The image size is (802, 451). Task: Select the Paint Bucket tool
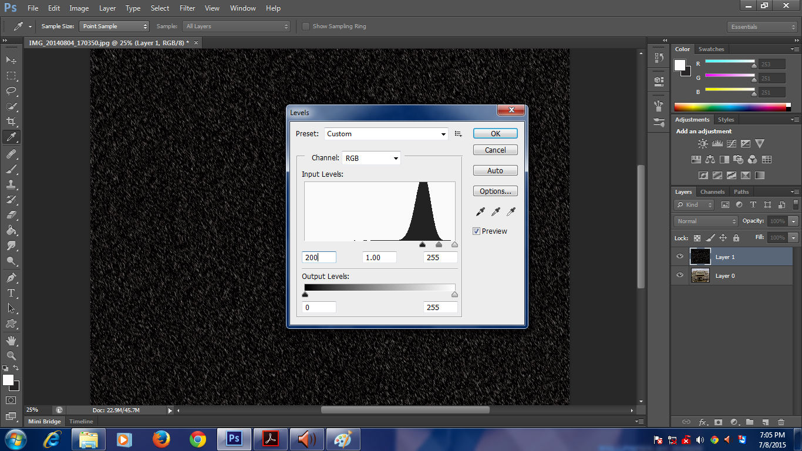(11, 230)
